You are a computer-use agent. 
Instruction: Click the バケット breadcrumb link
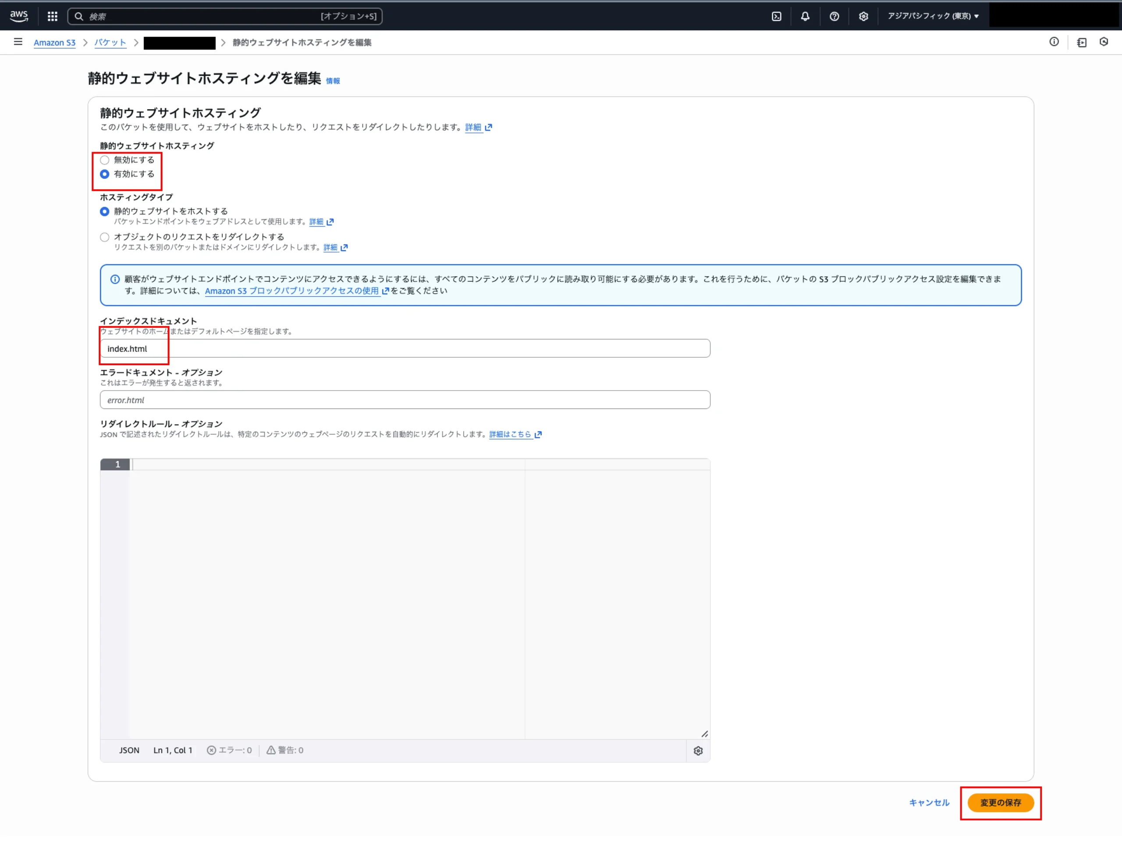[x=110, y=43]
